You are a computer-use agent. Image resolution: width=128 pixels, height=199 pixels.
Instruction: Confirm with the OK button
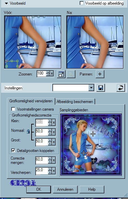tap(39, 189)
